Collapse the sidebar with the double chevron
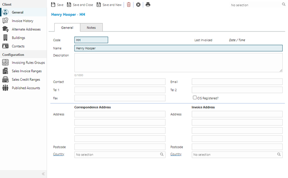The width and height of the screenshot is (288, 178). (x=43, y=174)
